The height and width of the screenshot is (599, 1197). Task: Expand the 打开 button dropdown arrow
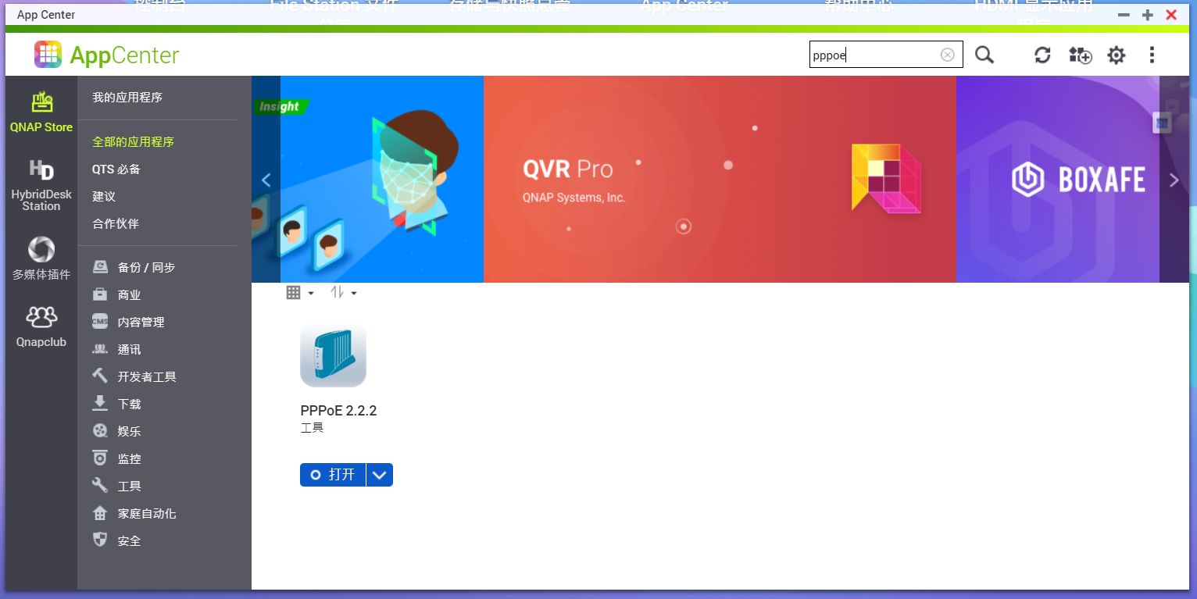[380, 475]
